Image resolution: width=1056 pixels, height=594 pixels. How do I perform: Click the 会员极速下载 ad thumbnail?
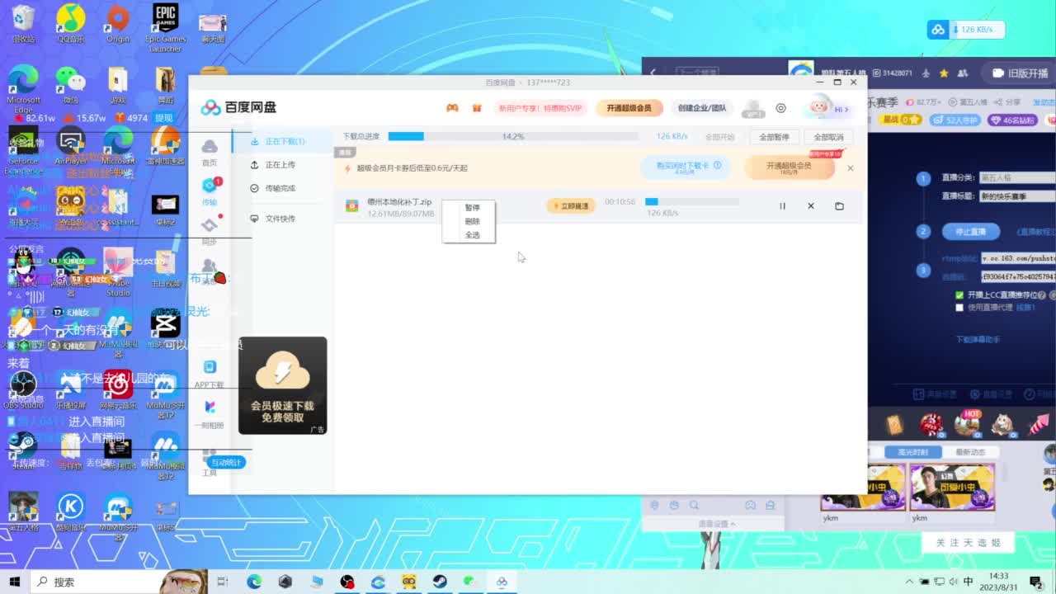pos(283,385)
